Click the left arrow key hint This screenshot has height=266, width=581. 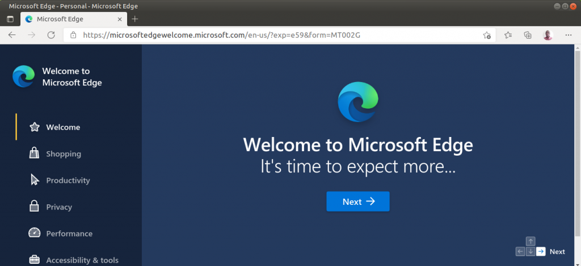coord(520,252)
